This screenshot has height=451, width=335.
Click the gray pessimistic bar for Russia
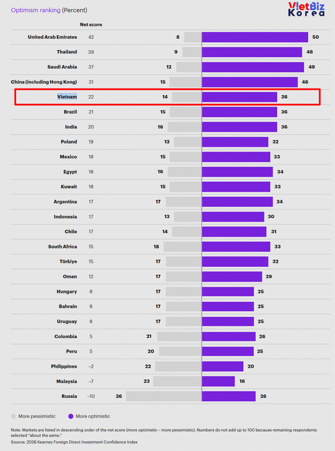164,396
